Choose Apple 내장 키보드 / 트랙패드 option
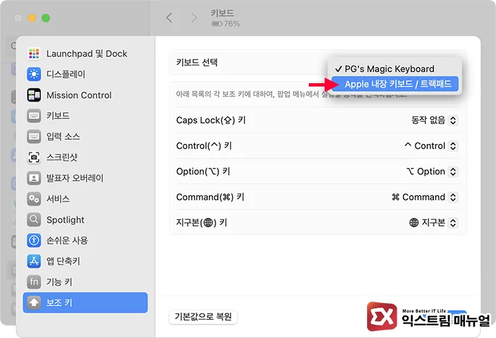496x338 pixels. pyautogui.click(x=395, y=84)
